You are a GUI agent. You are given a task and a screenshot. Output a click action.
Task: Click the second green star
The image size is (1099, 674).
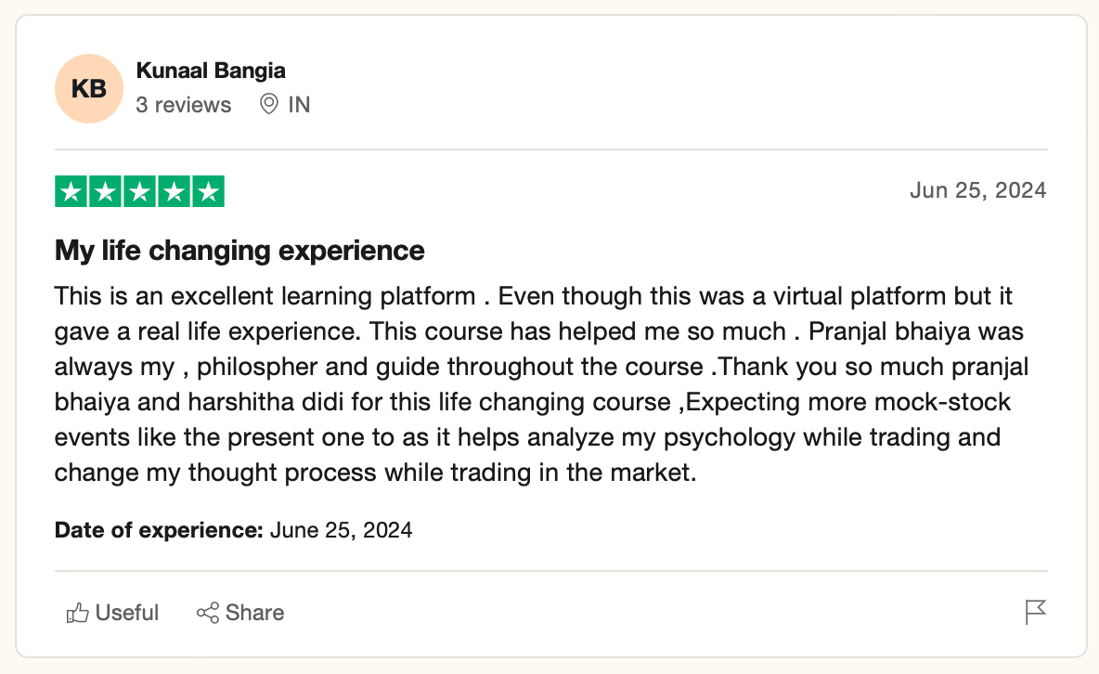click(x=105, y=191)
